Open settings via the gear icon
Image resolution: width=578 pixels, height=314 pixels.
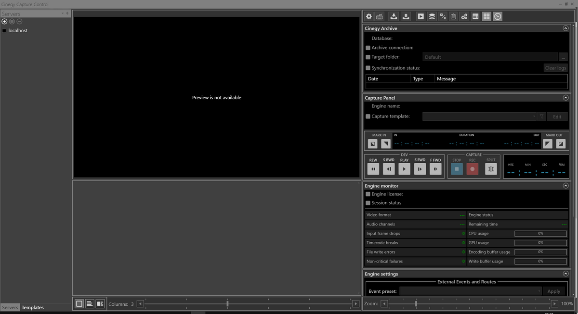369,16
